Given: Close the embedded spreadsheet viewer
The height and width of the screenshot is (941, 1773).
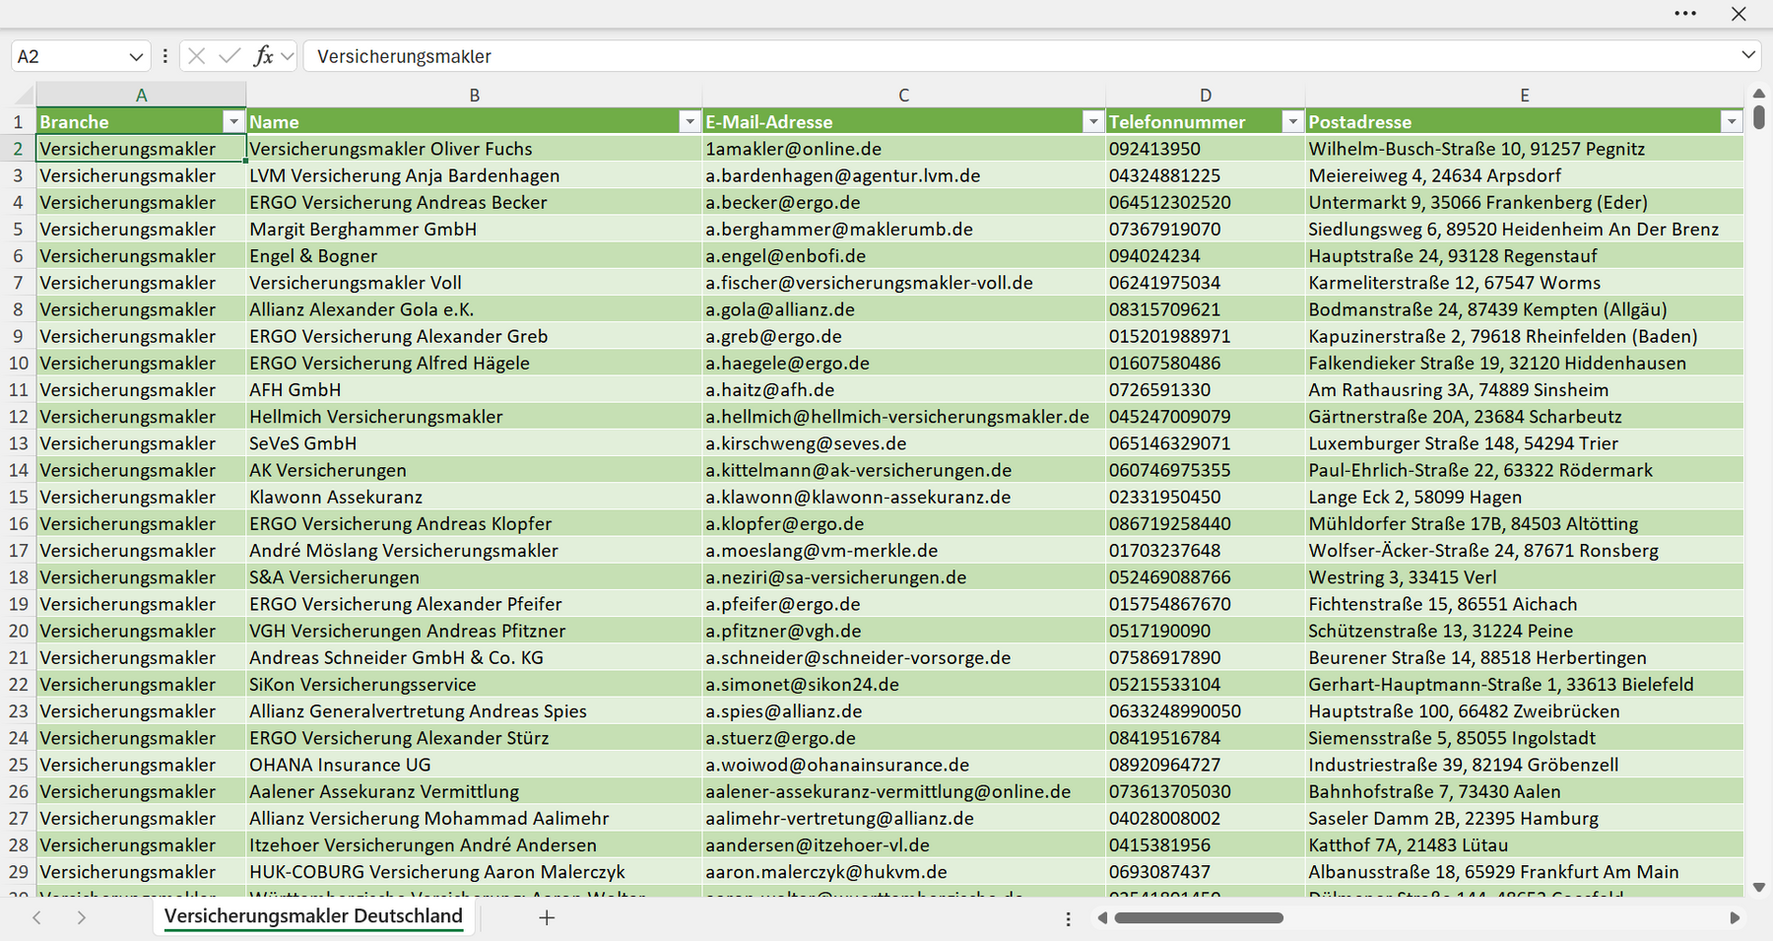Looking at the screenshot, I should [x=1739, y=14].
